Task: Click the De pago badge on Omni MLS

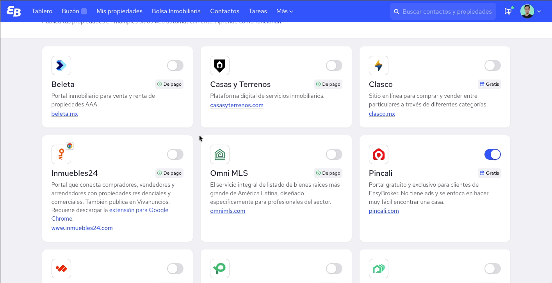Action: [x=328, y=173]
